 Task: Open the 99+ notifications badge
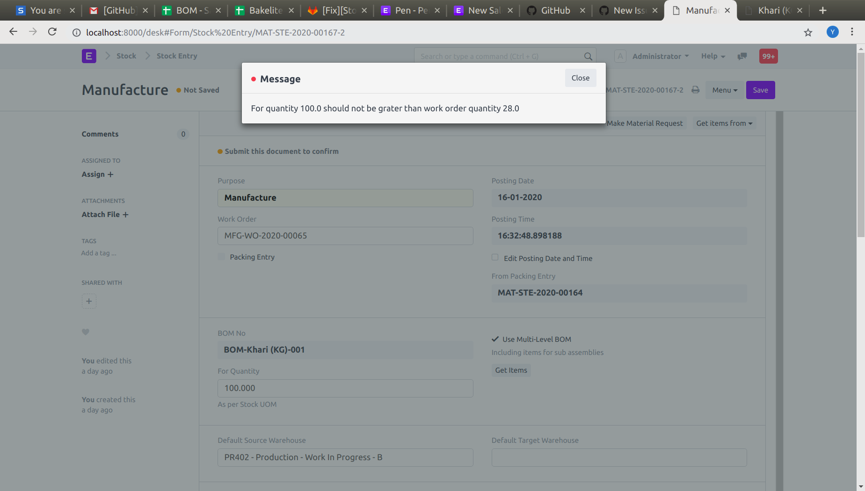(768, 56)
